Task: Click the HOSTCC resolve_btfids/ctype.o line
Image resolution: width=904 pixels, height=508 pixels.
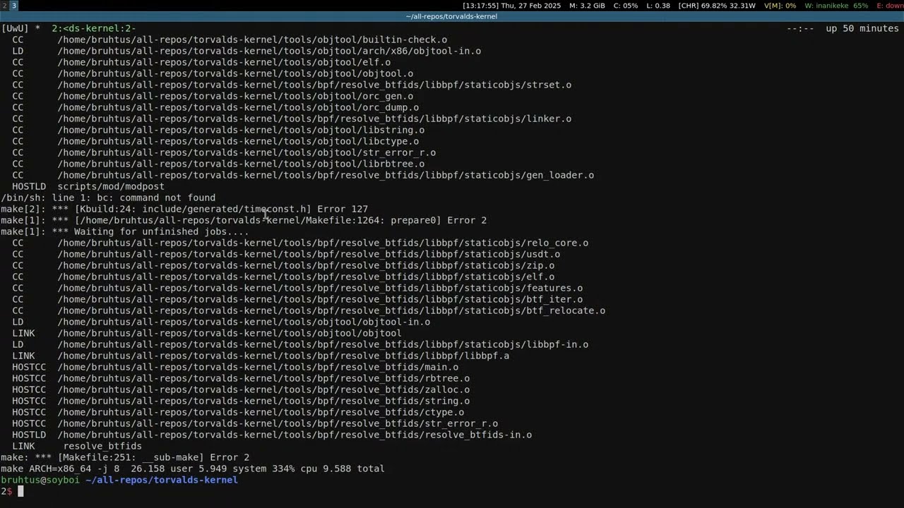Action: tap(238, 412)
